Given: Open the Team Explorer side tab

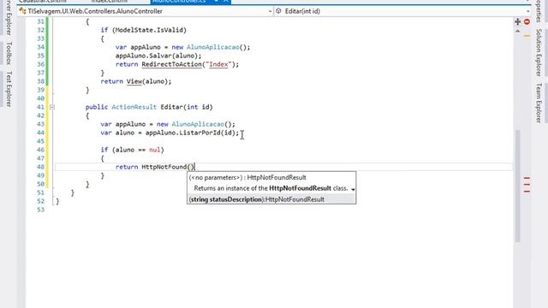Looking at the screenshot, I should click(539, 103).
